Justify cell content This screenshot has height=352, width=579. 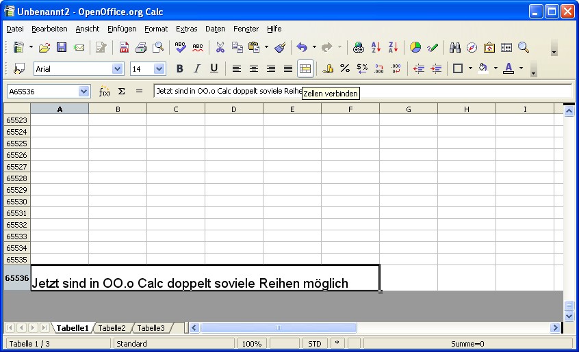point(288,69)
